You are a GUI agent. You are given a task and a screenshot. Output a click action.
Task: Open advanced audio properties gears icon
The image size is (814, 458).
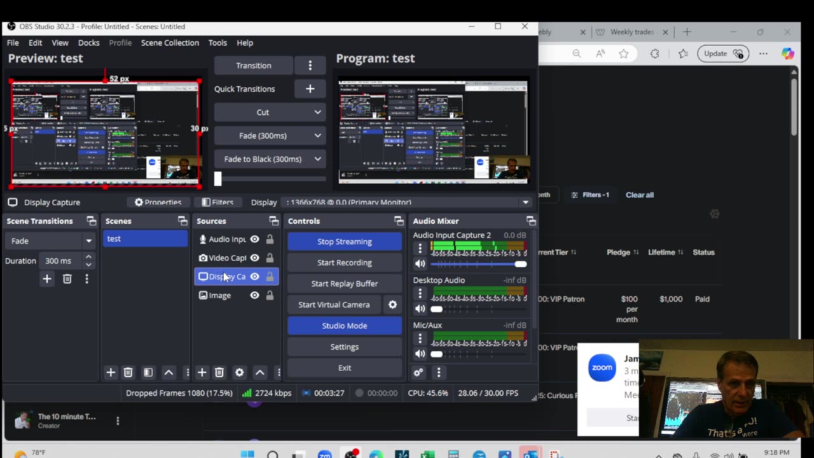(x=418, y=373)
